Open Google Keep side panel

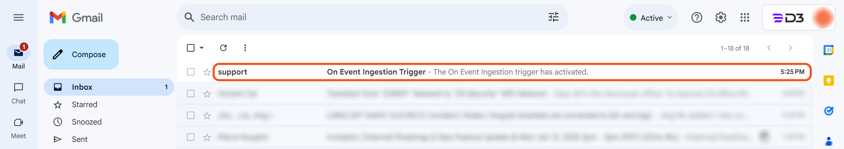[x=828, y=80]
